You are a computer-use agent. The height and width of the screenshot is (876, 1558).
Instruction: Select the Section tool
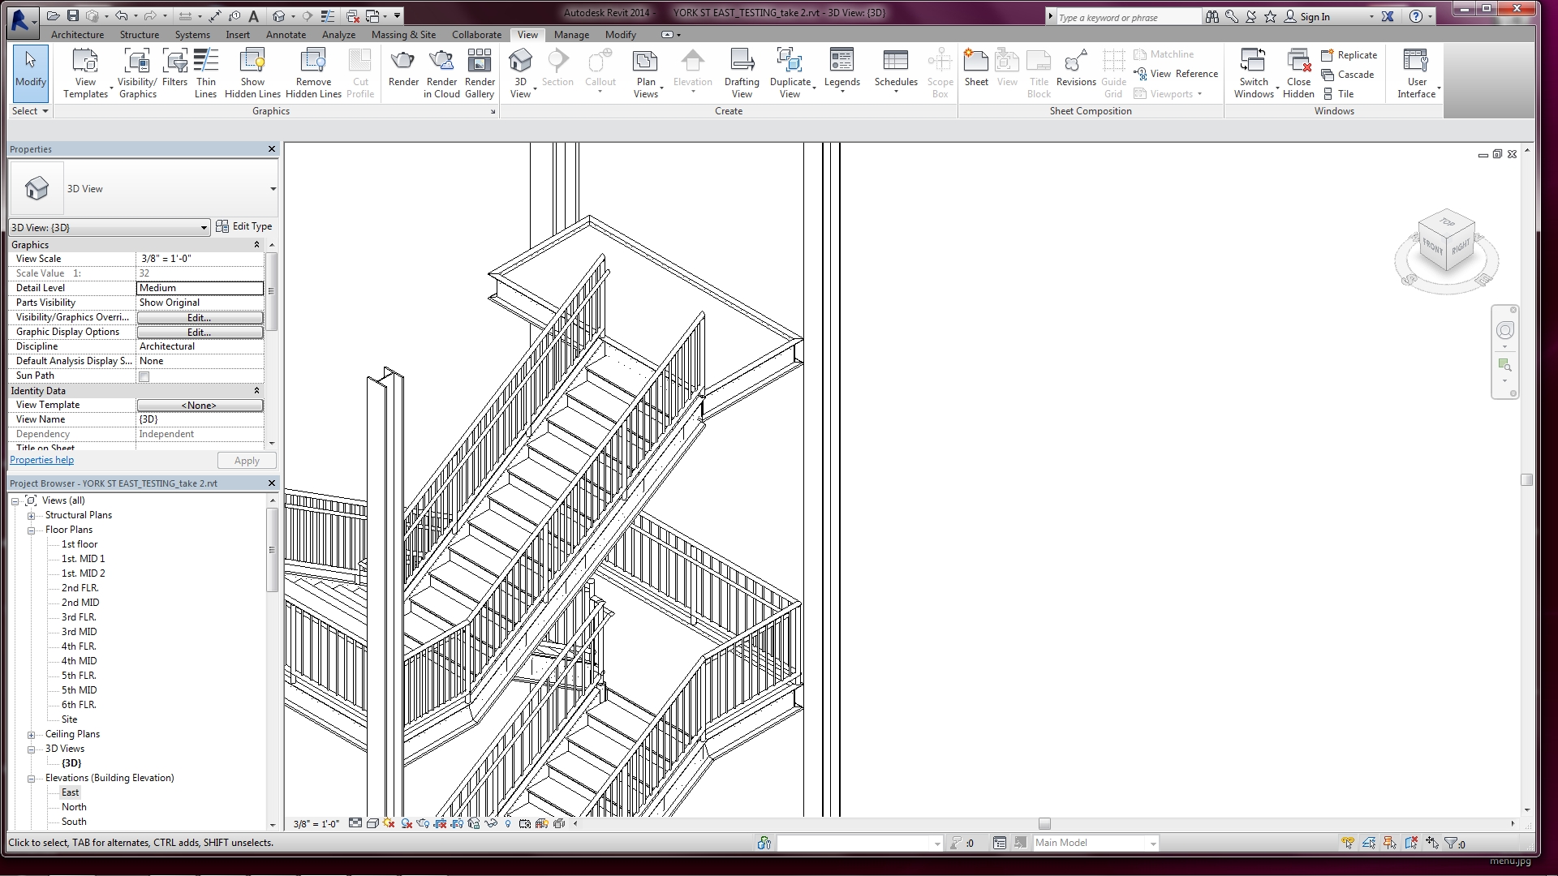click(557, 70)
